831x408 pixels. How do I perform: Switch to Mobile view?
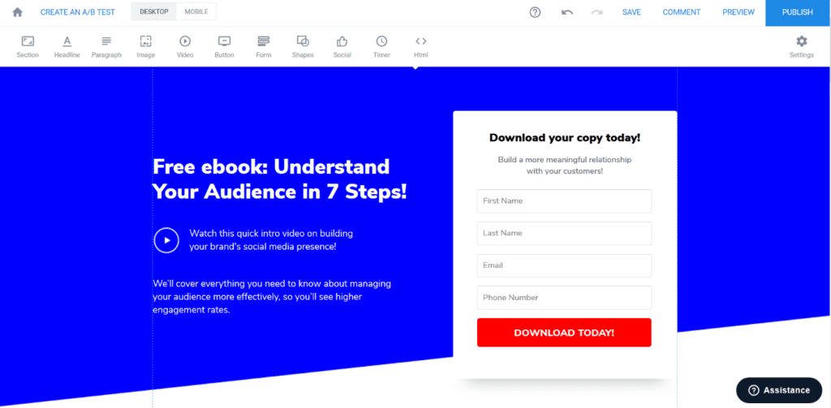tap(196, 11)
